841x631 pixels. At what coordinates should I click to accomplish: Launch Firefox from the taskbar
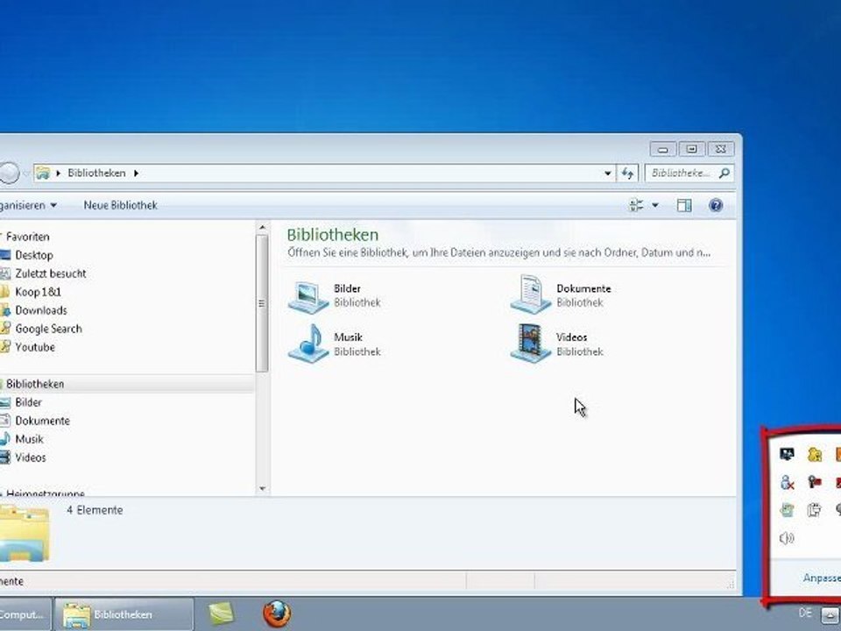(277, 614)
